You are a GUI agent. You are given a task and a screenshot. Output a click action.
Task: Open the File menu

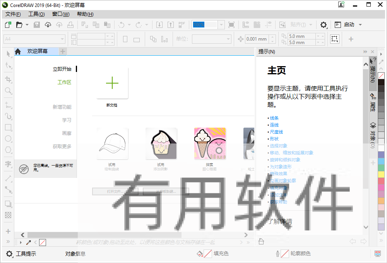click(13, 14)
